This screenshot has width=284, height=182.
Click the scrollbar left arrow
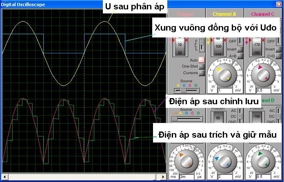click(5, 177)
